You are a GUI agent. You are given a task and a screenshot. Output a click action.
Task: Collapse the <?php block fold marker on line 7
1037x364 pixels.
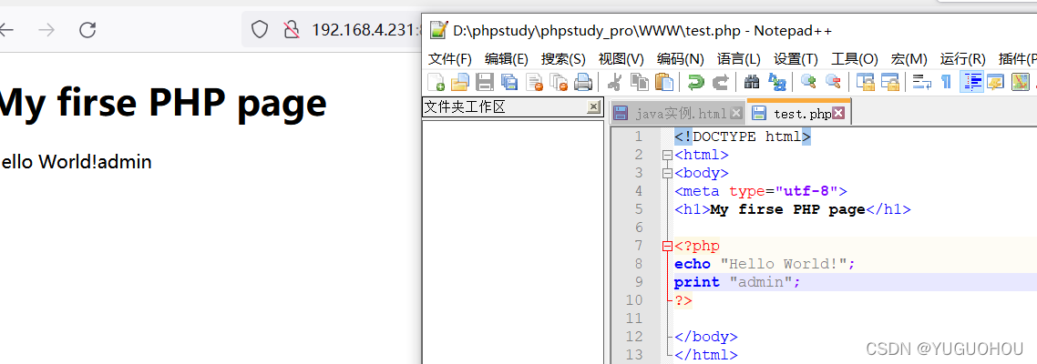tap(667, 246)
